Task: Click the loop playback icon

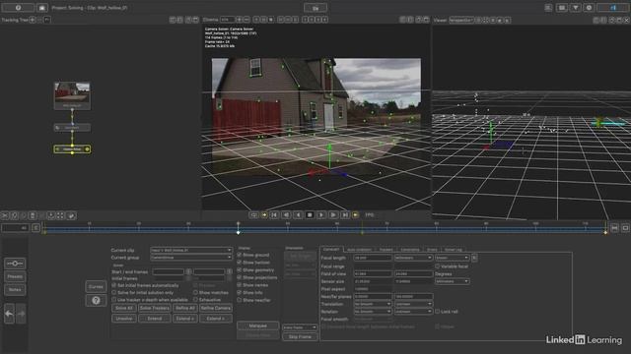Action: click(x=254, y=215)
